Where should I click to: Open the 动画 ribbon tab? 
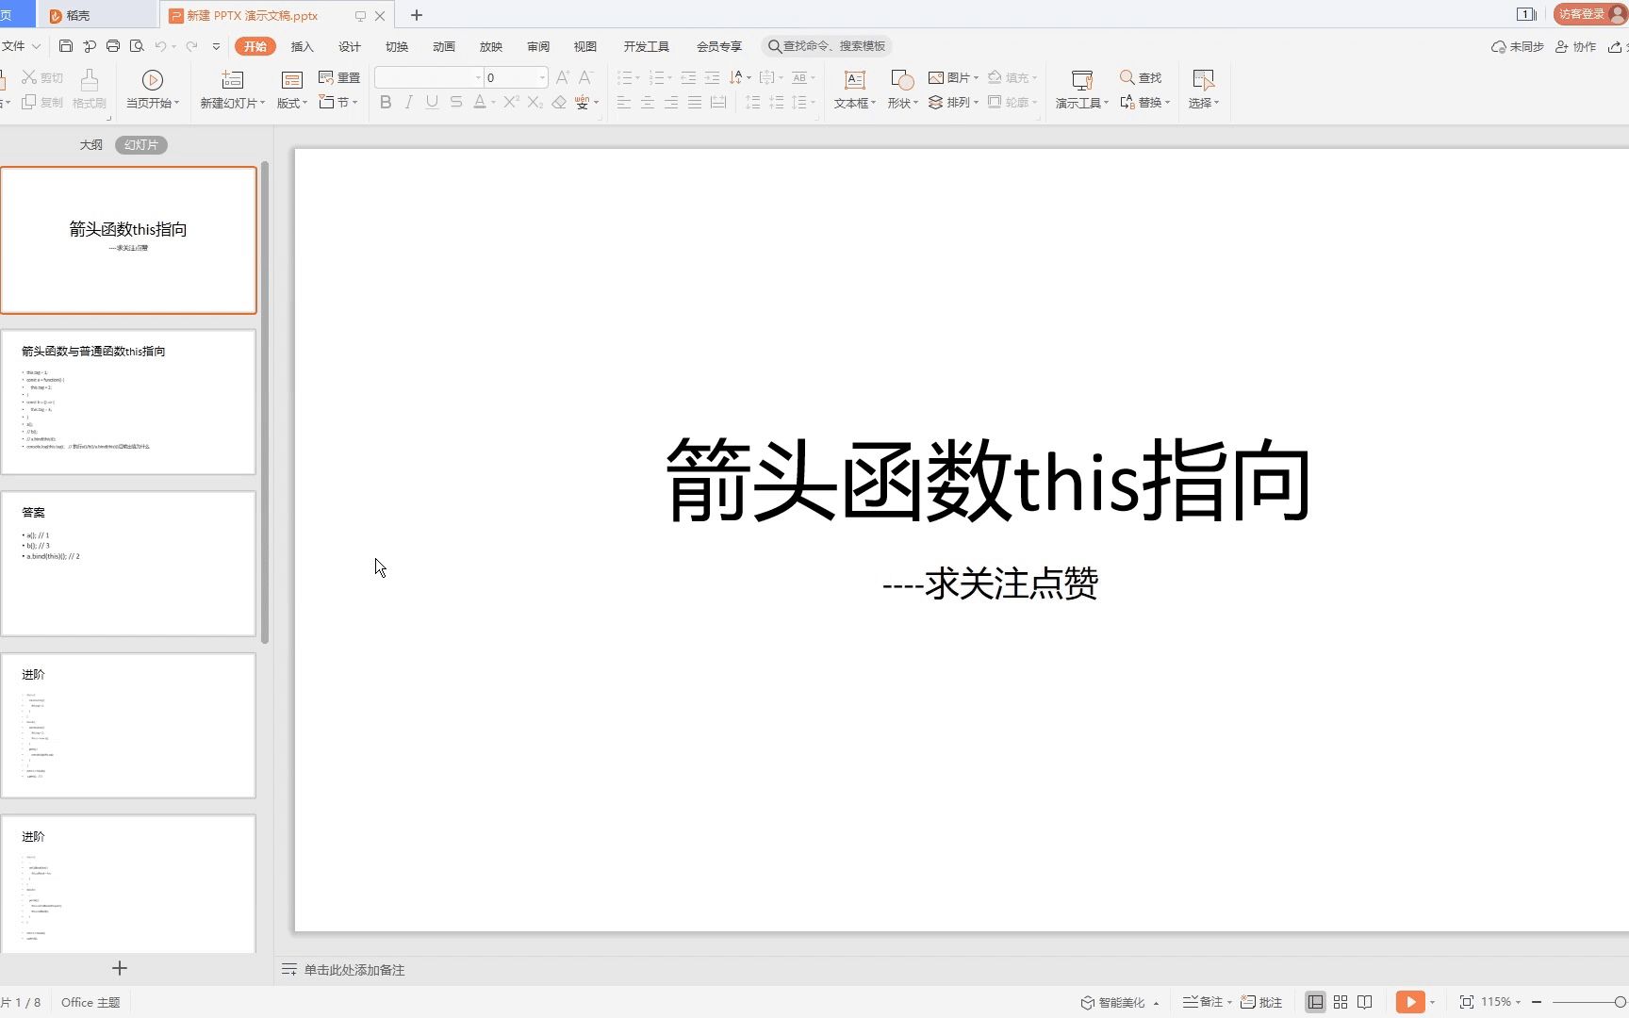(x=443, y=46)
